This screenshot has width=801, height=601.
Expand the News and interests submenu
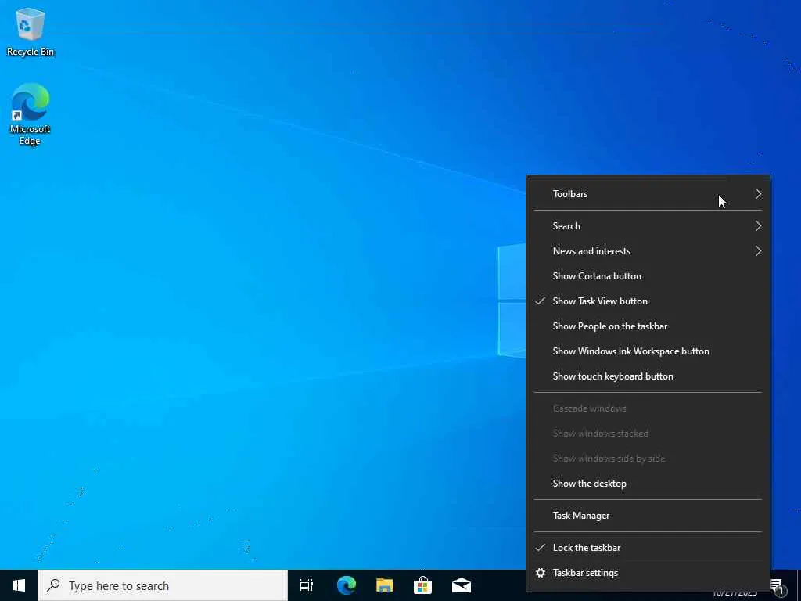pyautogui.click(x=648, y=251)
